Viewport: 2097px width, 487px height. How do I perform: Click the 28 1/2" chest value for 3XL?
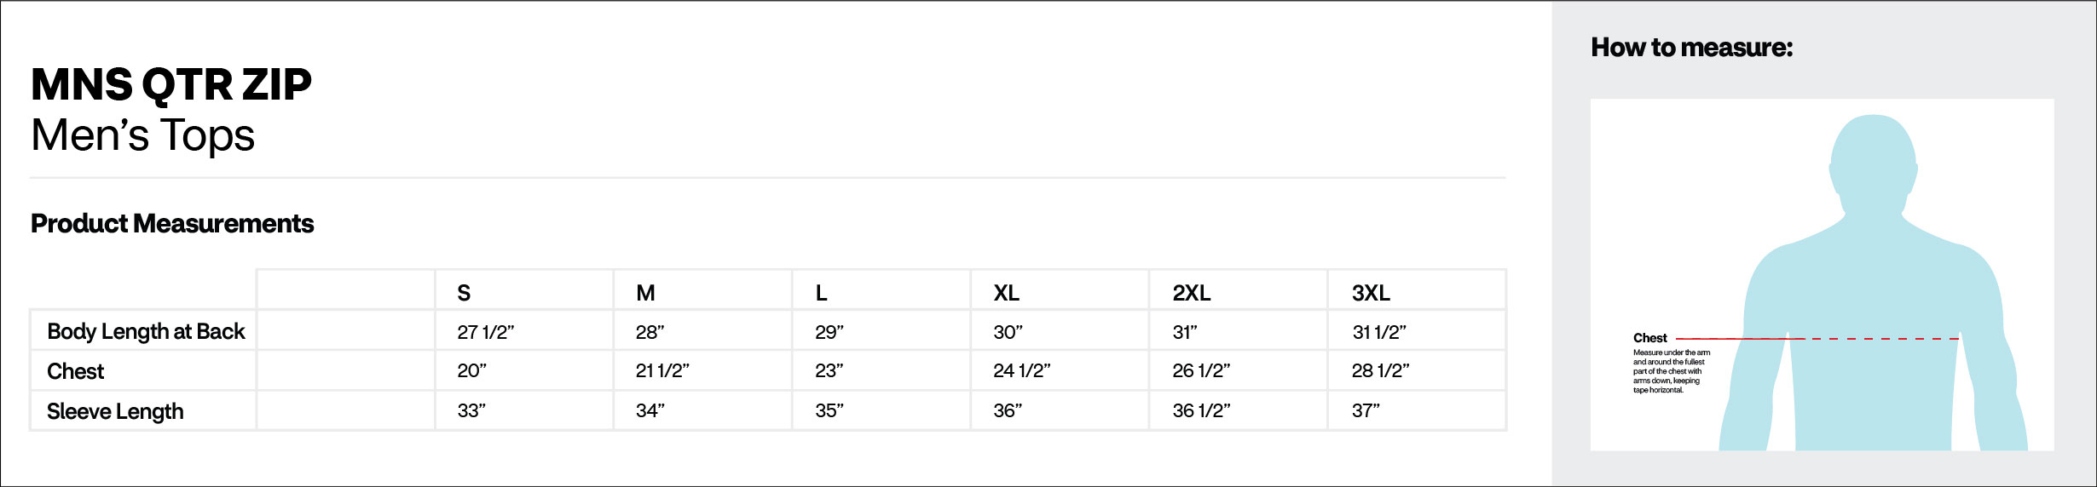coord(1380,370)
